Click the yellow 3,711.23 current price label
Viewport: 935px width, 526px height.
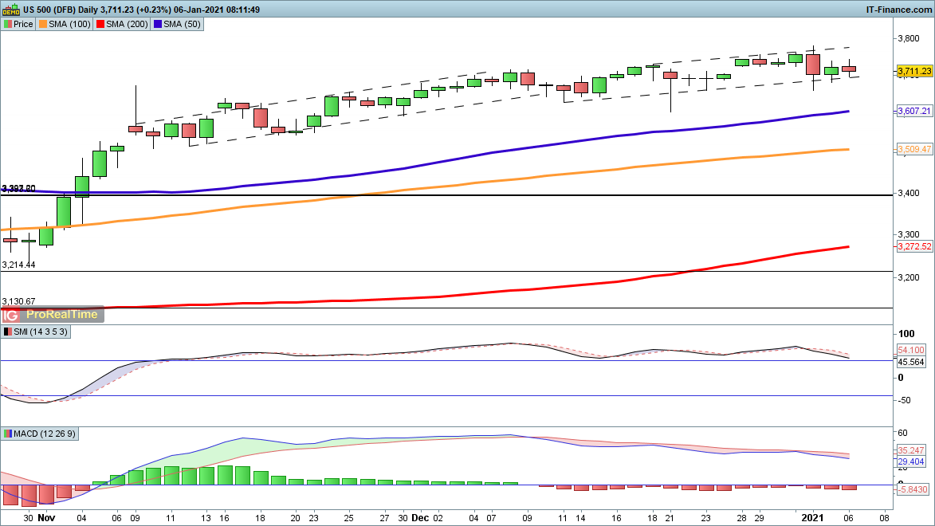coord(914,72)
